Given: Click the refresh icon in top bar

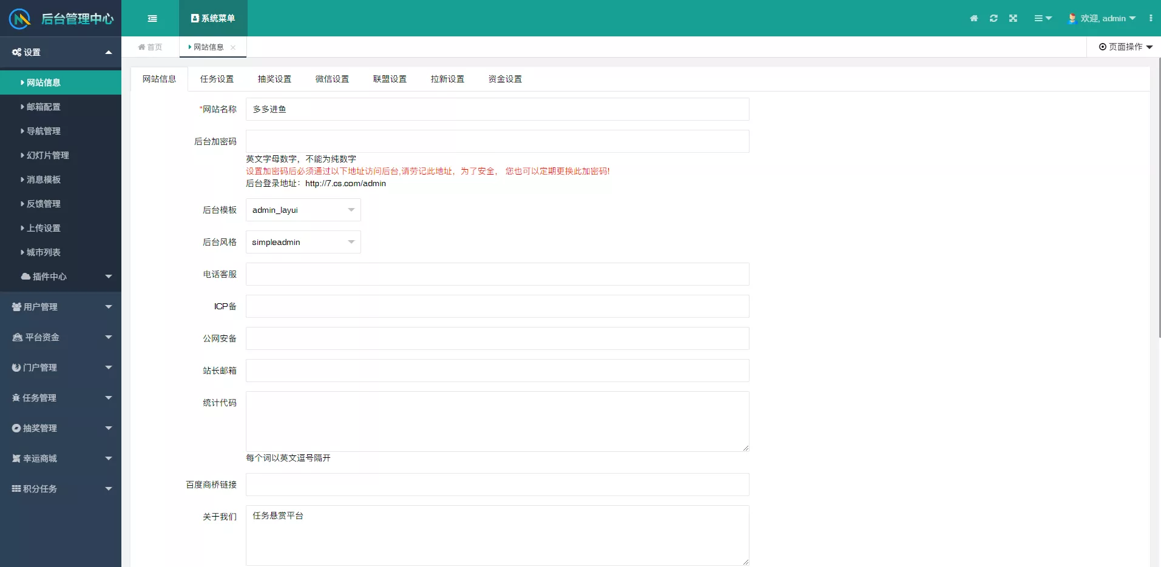Looking at the screenshot, I should (993, 18).
